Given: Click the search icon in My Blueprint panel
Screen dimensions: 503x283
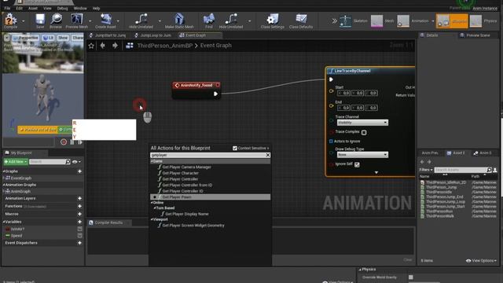Looking at the screenshot, I should (x=68, y=162).
